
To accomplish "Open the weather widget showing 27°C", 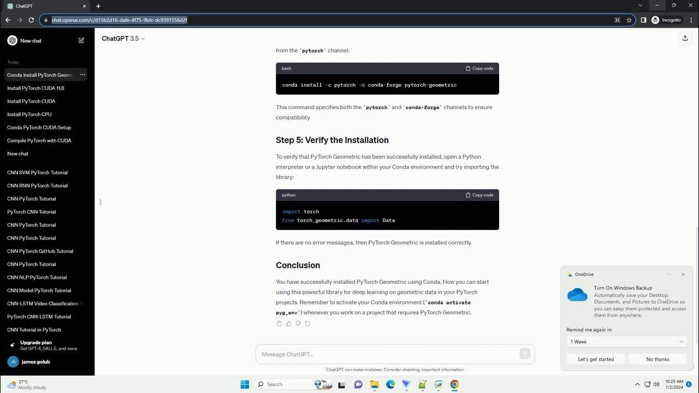I will pos(26,384).
